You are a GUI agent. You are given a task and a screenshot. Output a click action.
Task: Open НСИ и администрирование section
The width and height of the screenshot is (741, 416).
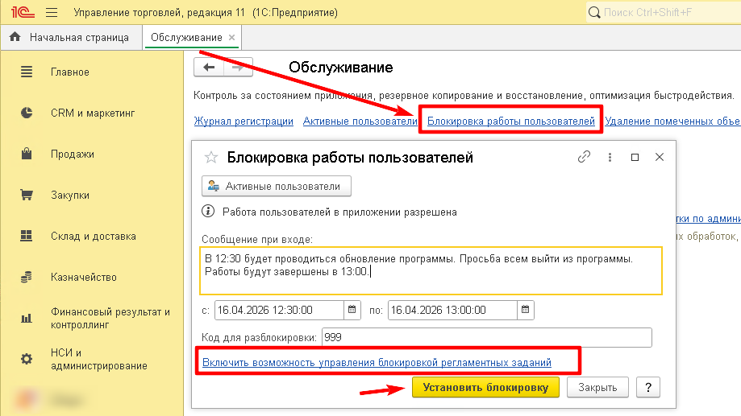pos(98,360)
